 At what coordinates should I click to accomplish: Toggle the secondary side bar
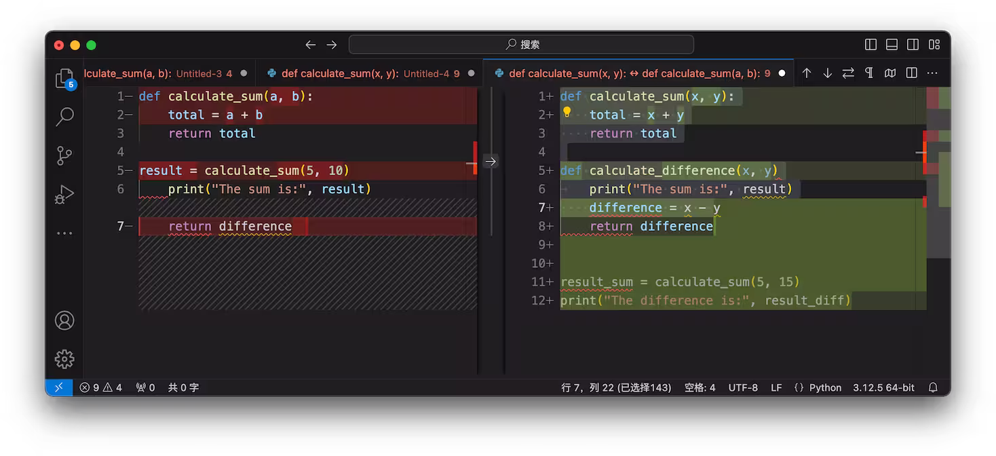click(913, 45)
